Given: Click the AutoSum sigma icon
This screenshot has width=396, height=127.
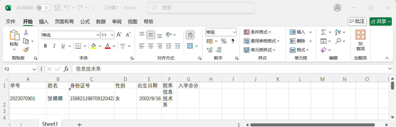Looking at the screenshot, I should [324, 32].
